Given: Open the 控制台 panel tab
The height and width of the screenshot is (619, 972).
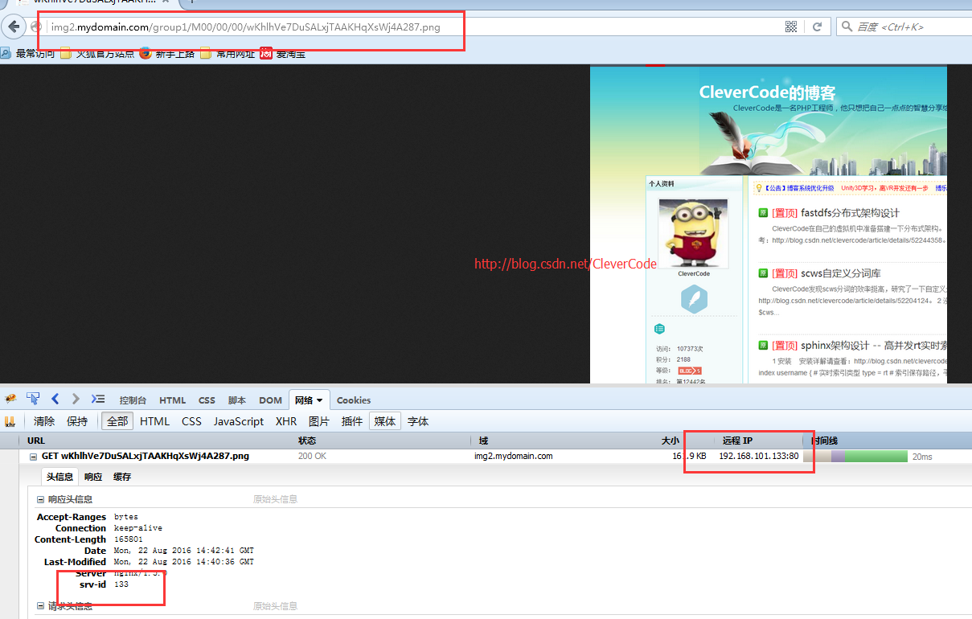Looking at the screenshot, I should 133,400.
